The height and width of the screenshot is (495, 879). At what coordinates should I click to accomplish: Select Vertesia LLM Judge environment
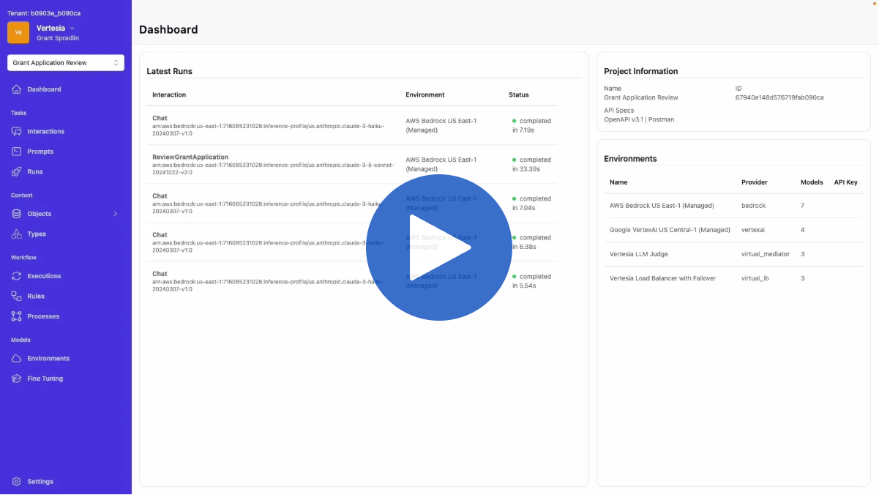(733, 254)
